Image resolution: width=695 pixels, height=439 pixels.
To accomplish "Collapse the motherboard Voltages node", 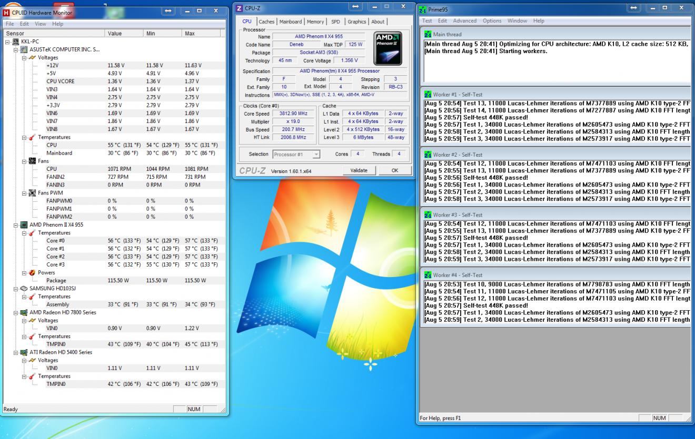I will tap(24, 57).
